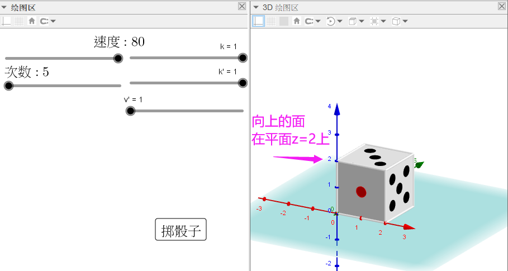Click home view icon in 2D toolbar

(32, 21)
